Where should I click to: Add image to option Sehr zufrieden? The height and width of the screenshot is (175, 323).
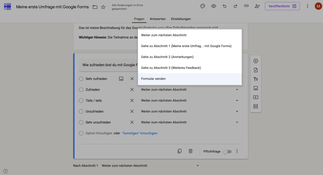[121, 79]
